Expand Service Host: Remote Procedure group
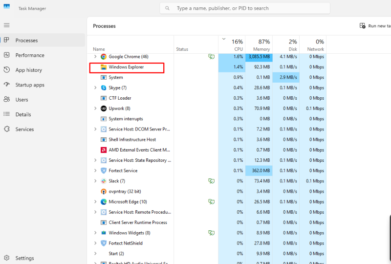Screen dimensions: 391x264 [x=95, y=212]
